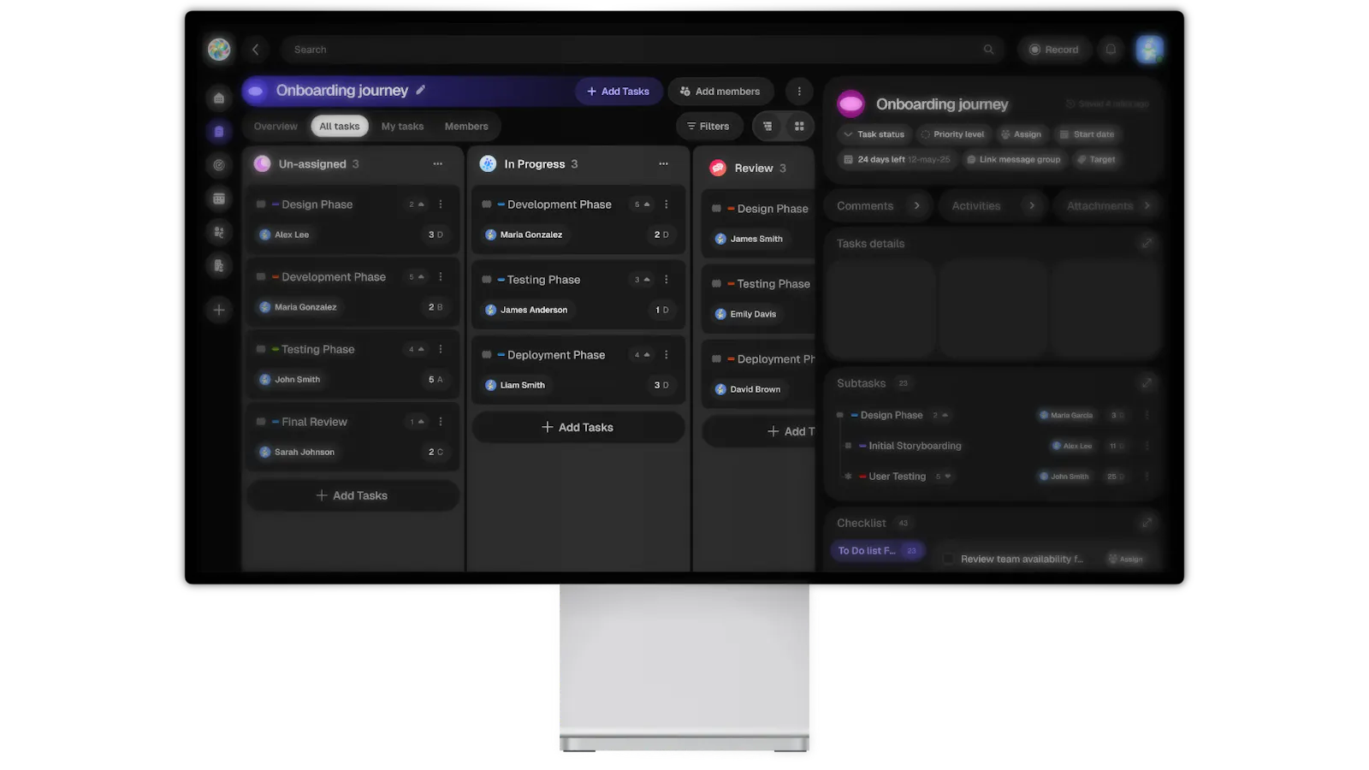The height and width of the screenshot is (770, 1369).
Task: Open options for Un-assigned Design Phase card
Action: coord(441,204)
